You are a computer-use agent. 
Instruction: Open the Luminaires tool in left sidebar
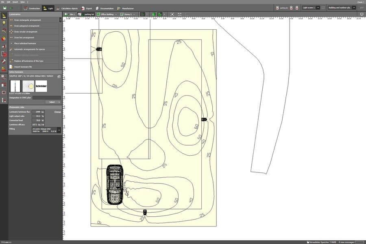click(4, 15)
